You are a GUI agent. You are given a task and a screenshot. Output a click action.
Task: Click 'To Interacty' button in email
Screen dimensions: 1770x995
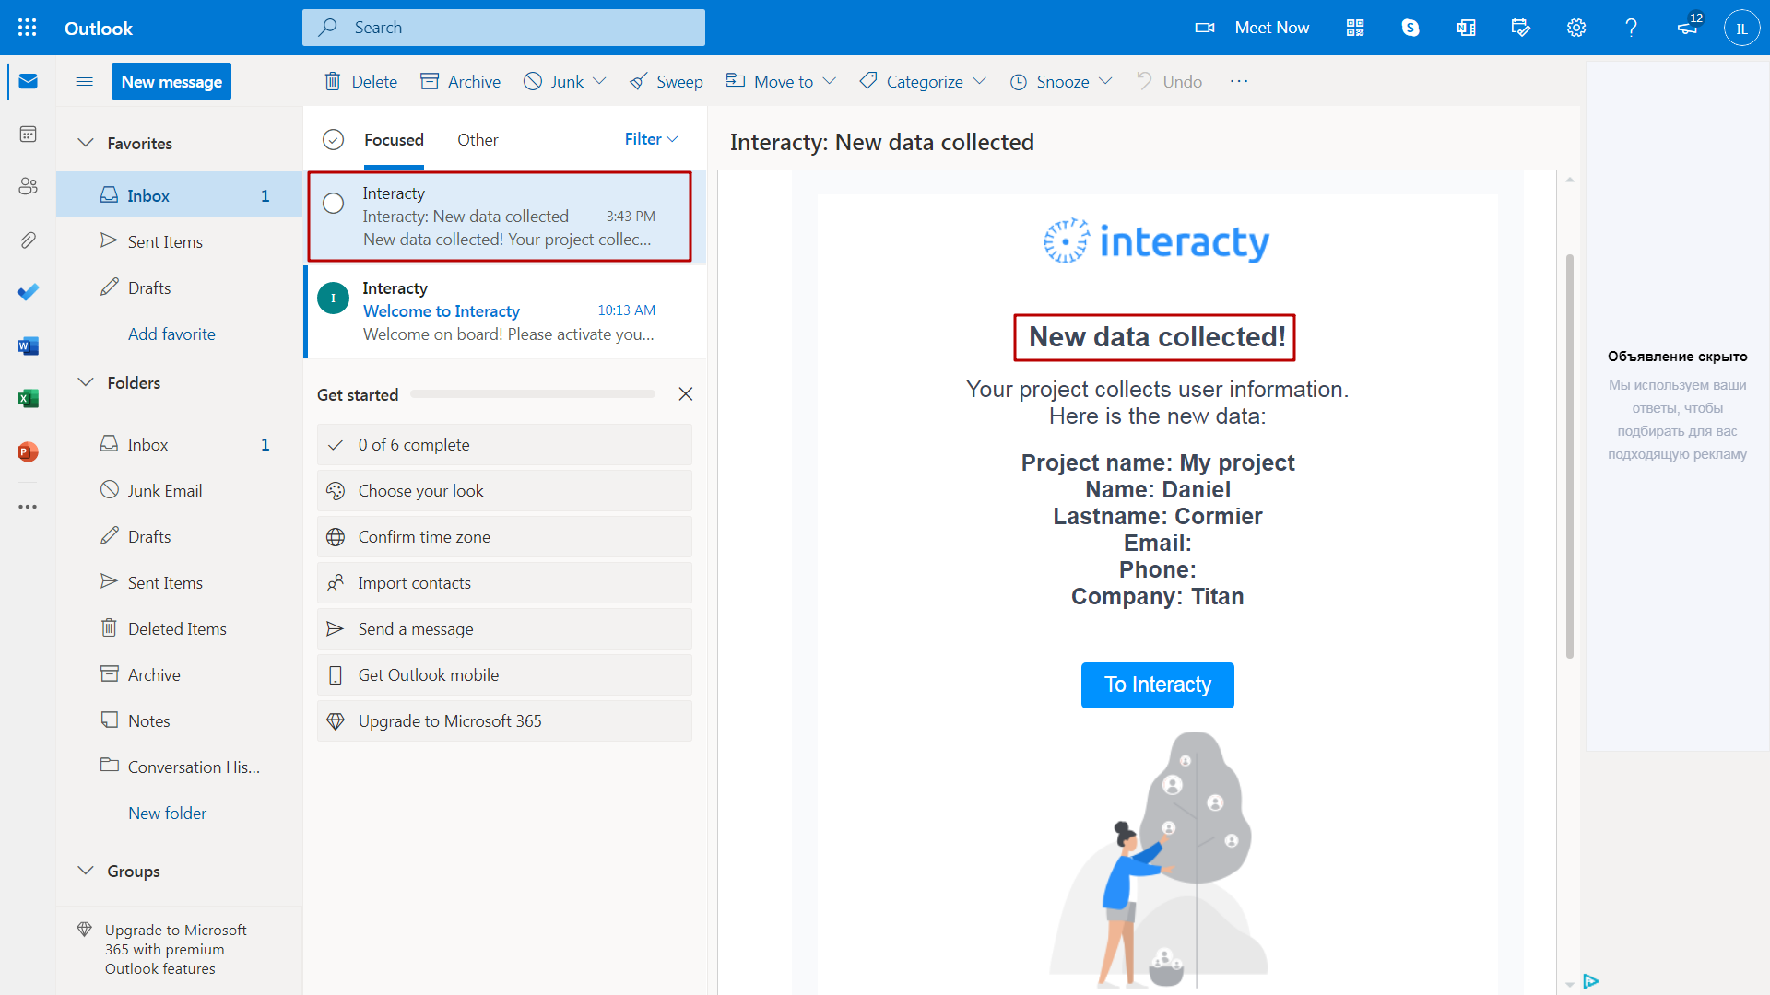point(1157,685)
